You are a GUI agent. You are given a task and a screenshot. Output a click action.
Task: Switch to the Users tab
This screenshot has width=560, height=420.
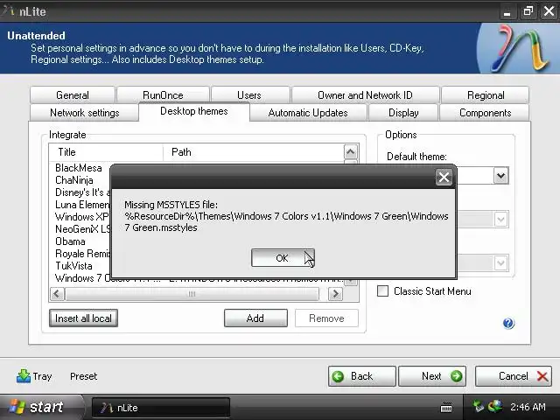[250, 95]
